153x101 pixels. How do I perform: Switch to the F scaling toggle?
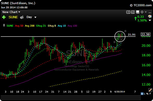coord(150,94)
